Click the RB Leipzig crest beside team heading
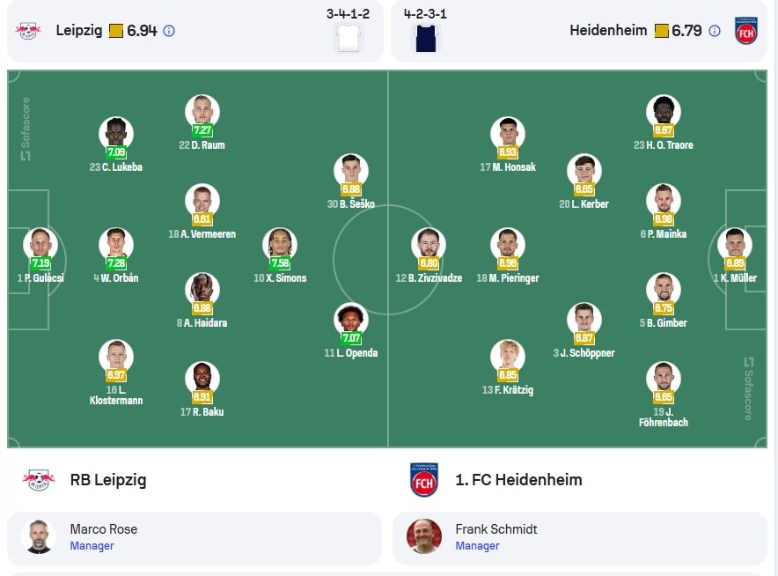This screenshot has width=778, height=576. click(x=39, y=480)
